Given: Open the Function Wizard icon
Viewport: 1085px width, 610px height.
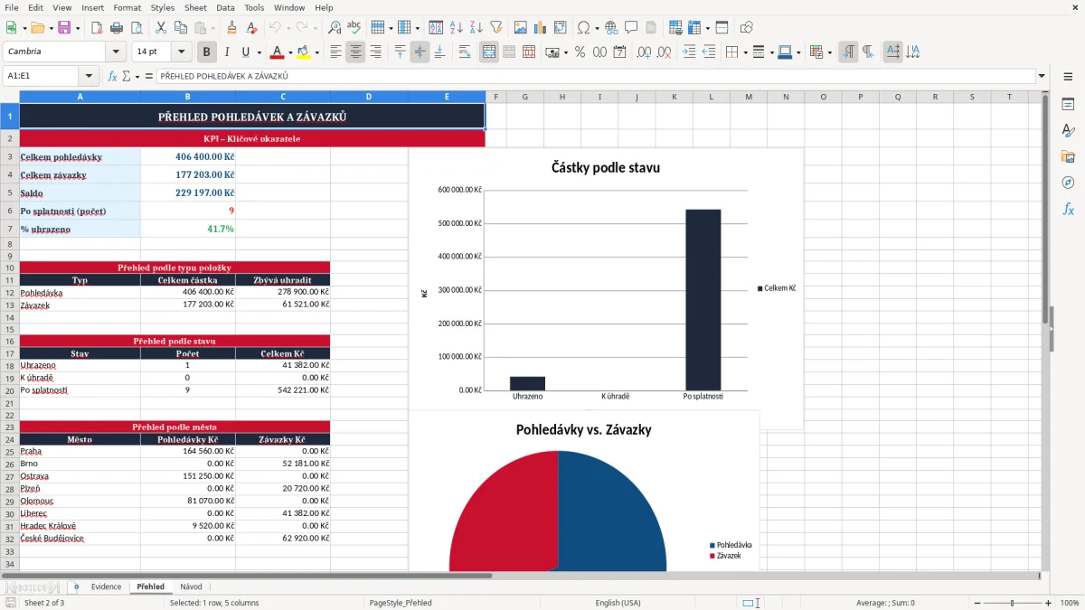Looking at the screenshot, I should 113,76.
